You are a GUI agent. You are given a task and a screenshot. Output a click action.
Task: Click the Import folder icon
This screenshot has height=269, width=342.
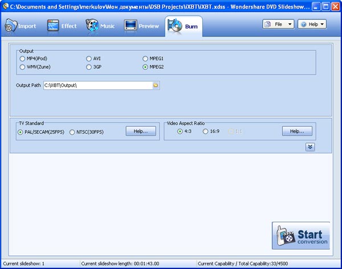11,25
